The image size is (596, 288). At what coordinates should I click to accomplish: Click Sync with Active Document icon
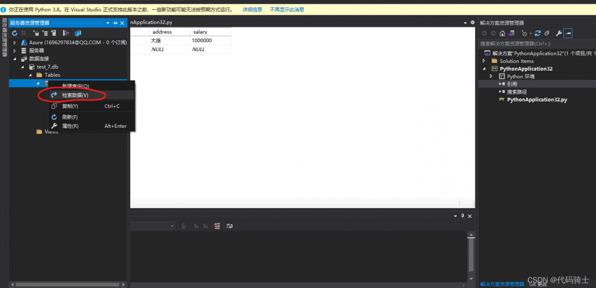[538, 33]
